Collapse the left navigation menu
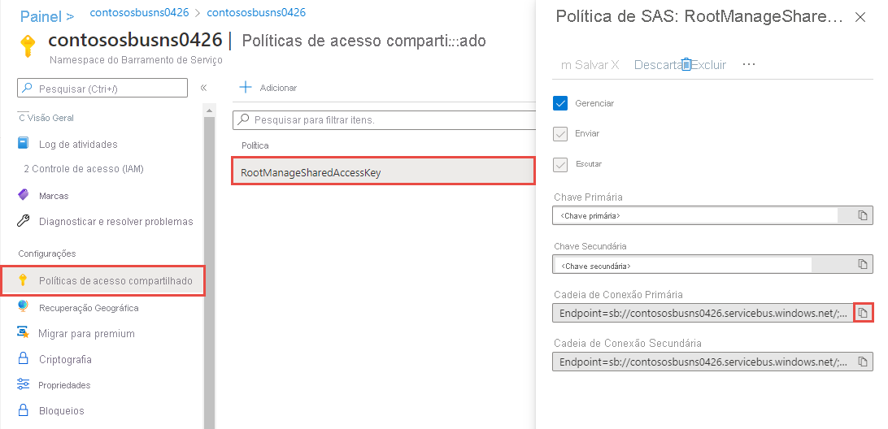The image size is (888, 429). click(x=203, y=88)
